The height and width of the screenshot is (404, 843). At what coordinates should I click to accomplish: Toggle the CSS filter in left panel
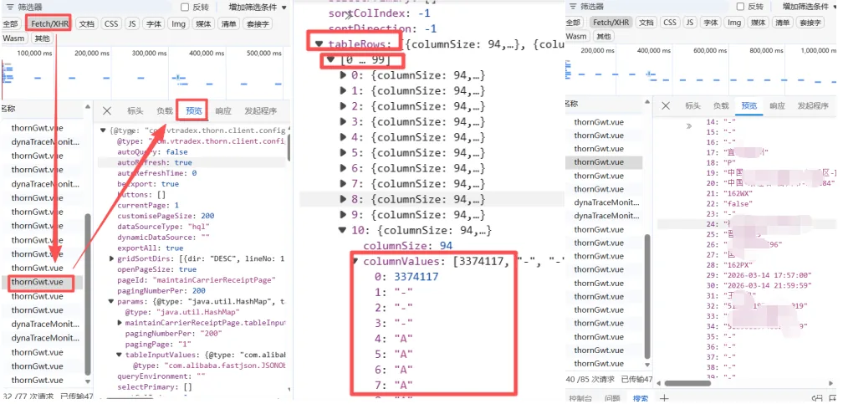click(x=111, y=23)
